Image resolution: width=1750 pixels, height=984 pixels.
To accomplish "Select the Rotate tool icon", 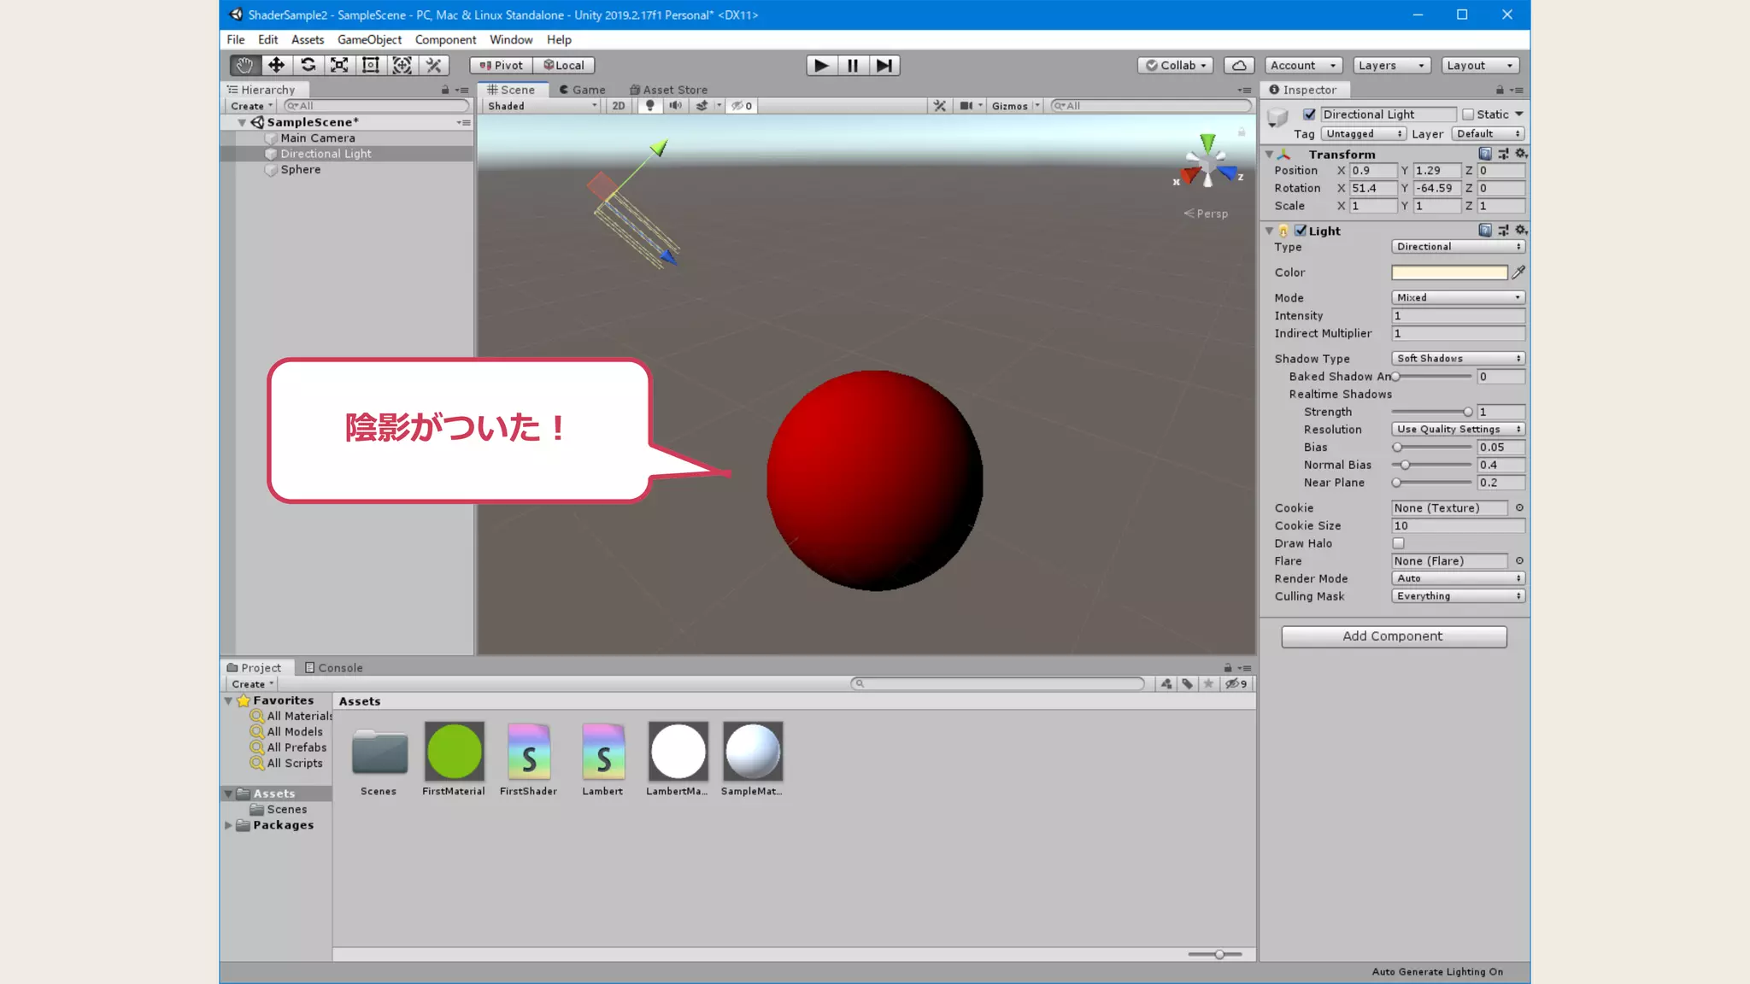I will [x=308, y=65].
